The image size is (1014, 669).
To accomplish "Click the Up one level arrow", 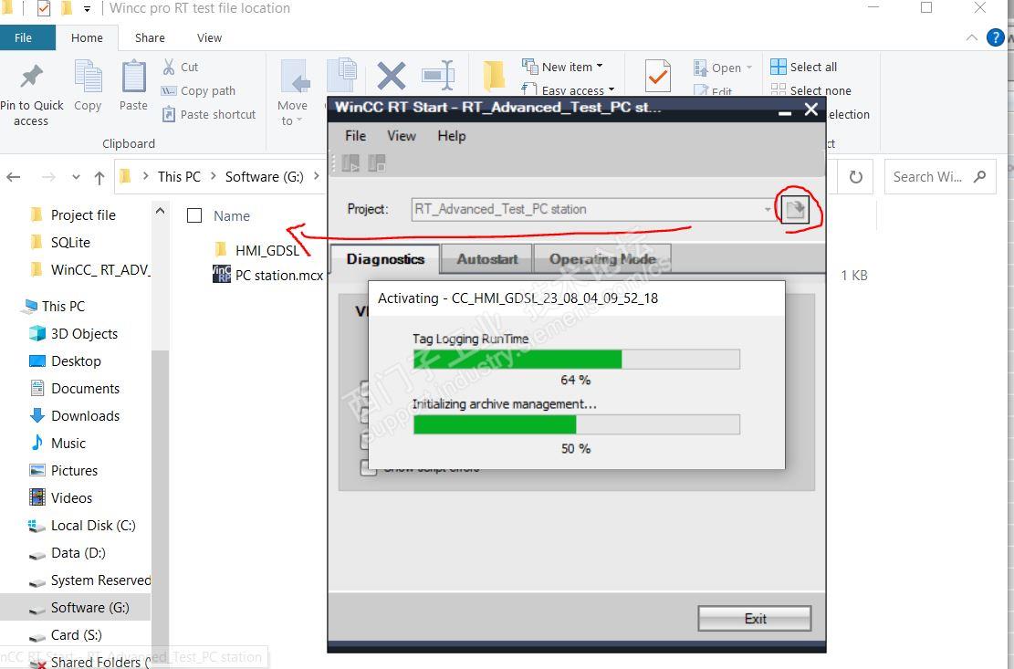I will click(x=99, y=177).
